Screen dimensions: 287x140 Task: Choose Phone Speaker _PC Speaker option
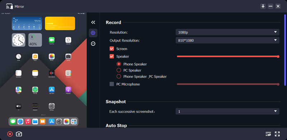tap(119, 76)
